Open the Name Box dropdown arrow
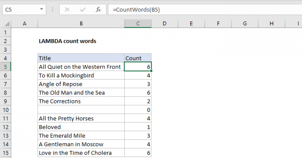Screen dimensions: 302x158 tap(42, 10)
